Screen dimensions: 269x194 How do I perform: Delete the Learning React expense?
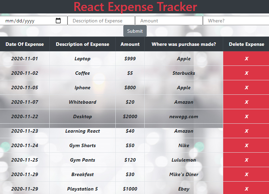246,131
